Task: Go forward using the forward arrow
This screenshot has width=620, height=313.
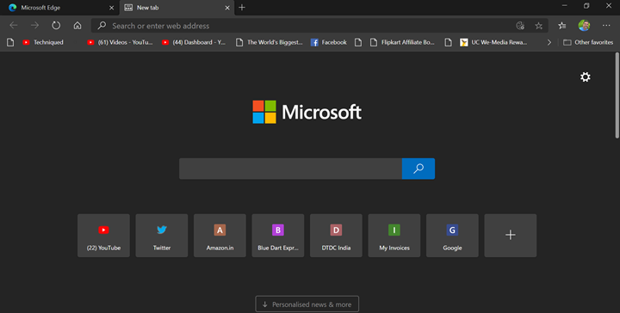Action: click(x=34, y=26)
